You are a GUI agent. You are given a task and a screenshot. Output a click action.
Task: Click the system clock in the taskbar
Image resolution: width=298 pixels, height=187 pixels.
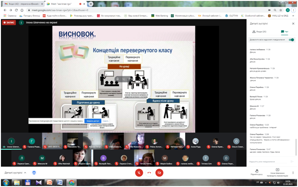click(x=288, y=183)
